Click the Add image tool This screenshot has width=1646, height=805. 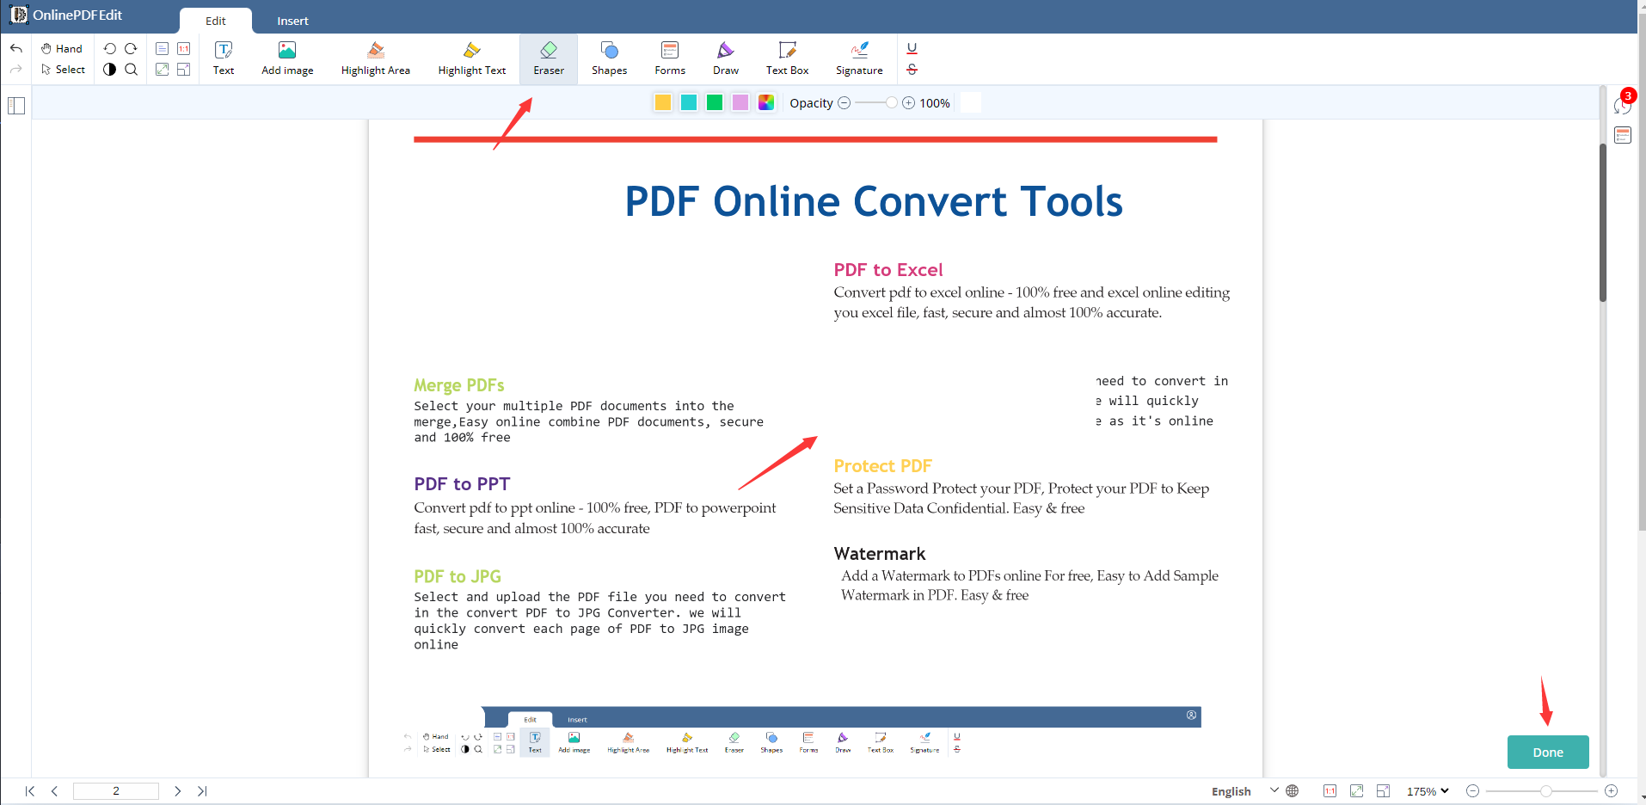coord(287,58)
